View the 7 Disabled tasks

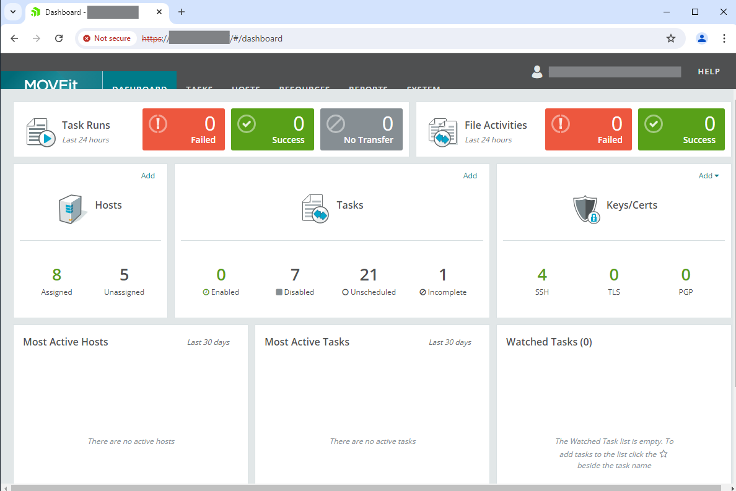click(295, 281)
